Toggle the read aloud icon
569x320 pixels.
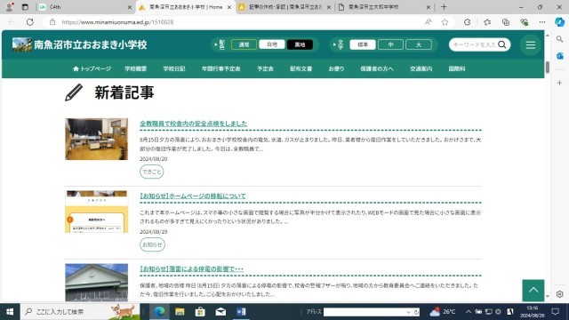tap(429, 22)
